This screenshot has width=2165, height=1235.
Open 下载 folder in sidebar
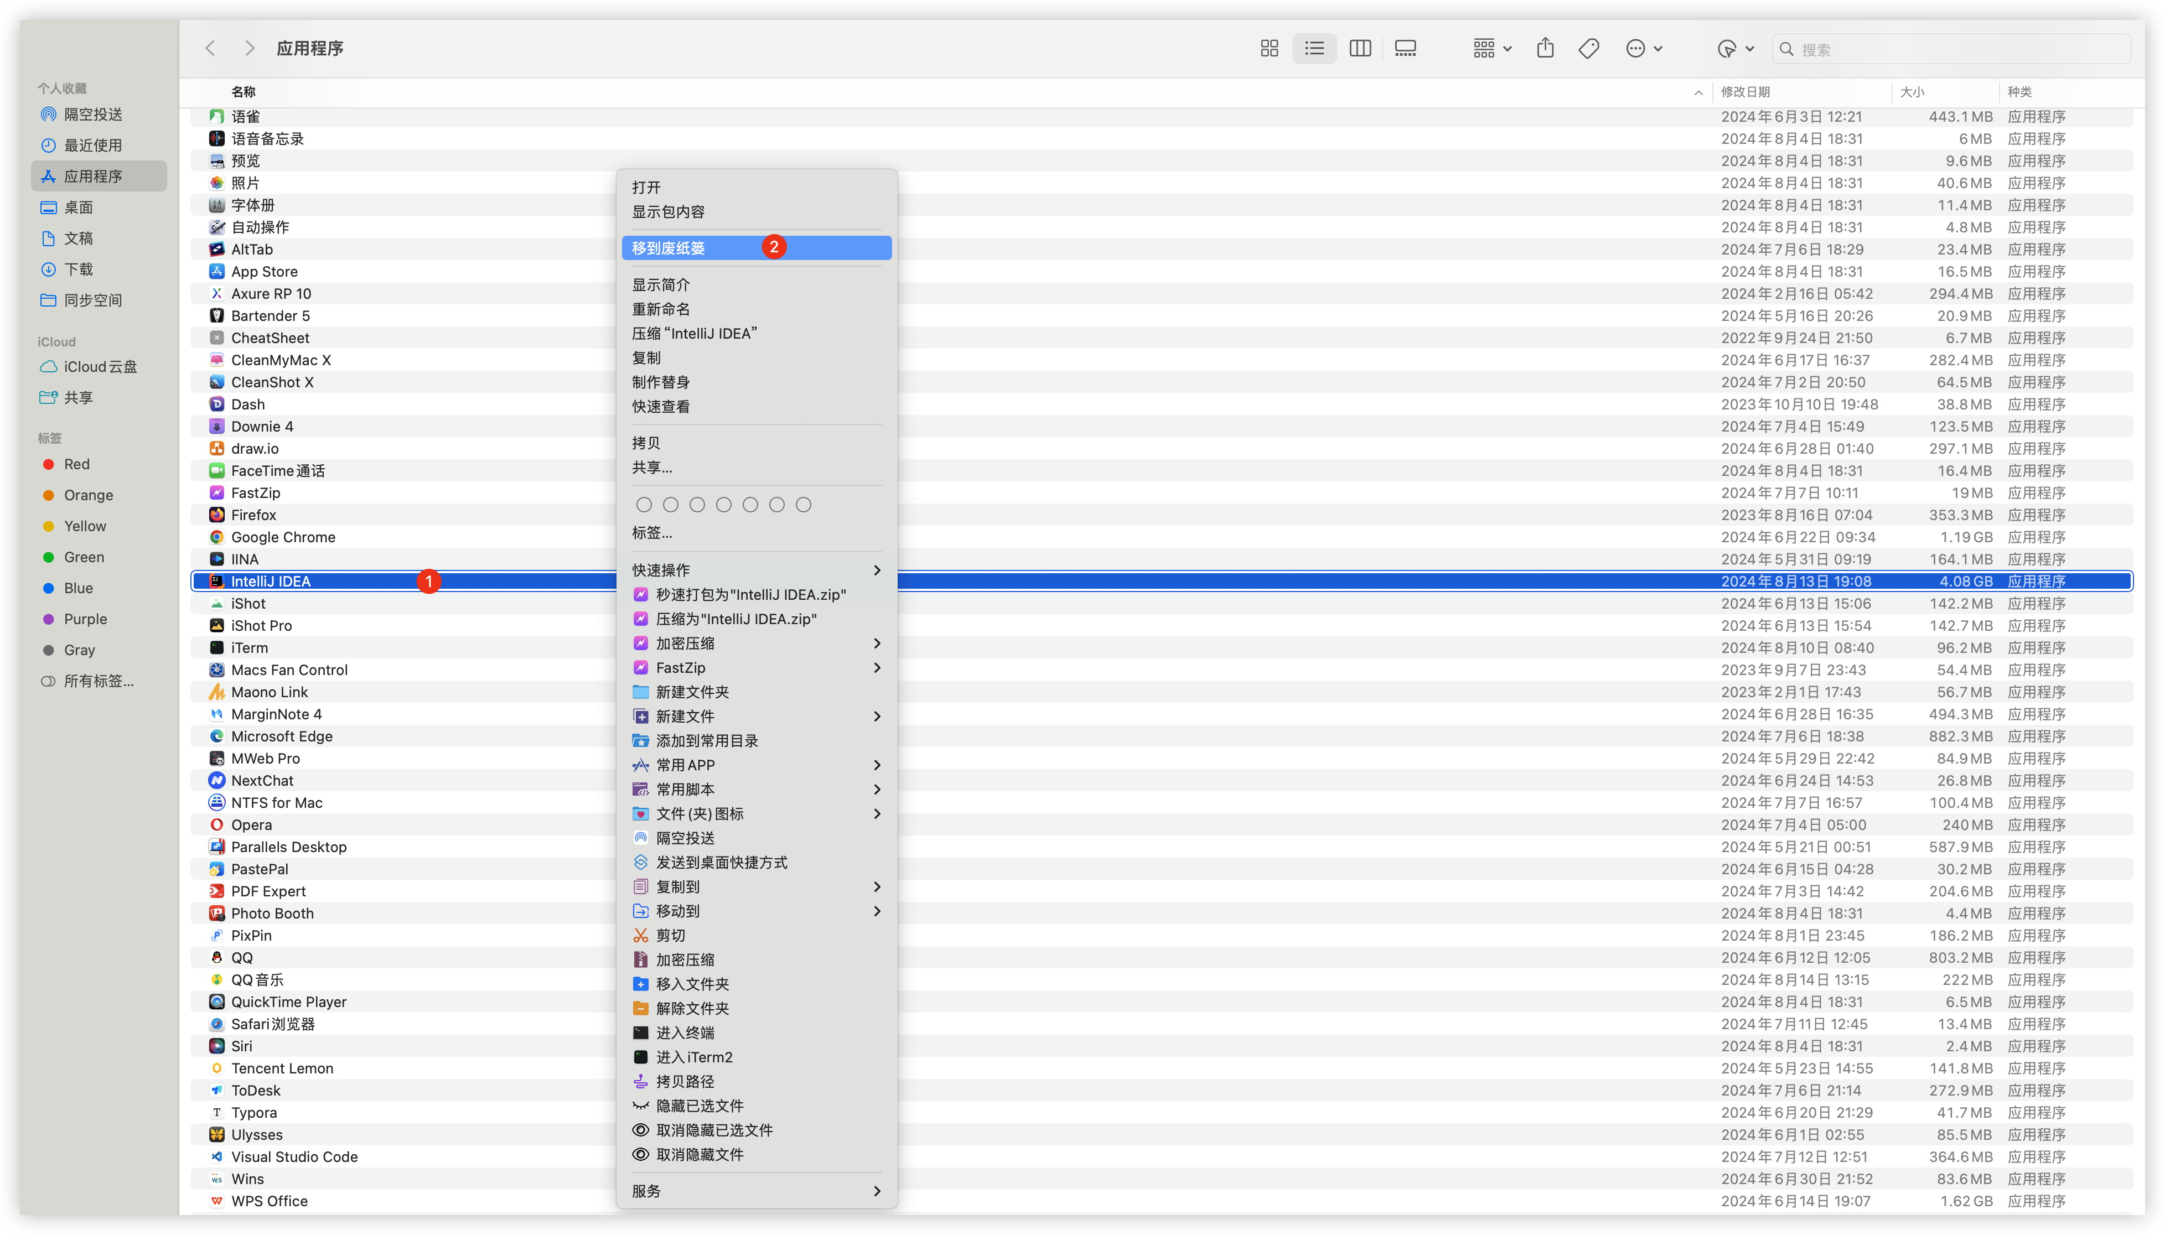coord(78,269)
